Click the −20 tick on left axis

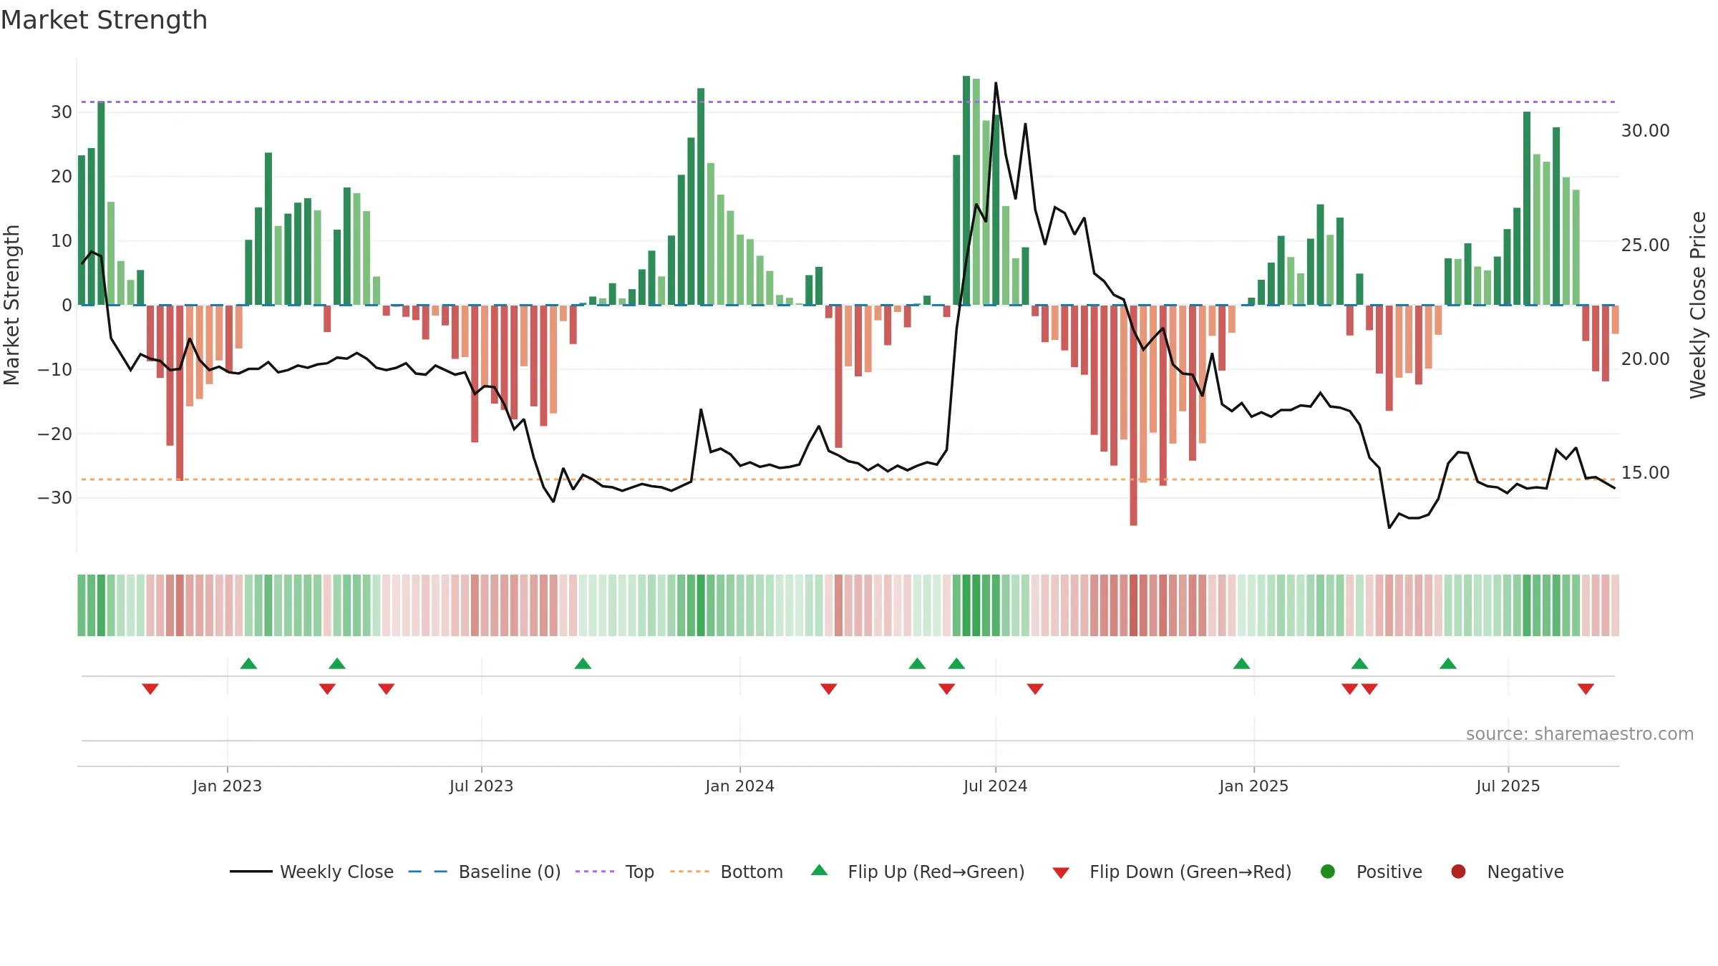point(54,434)
